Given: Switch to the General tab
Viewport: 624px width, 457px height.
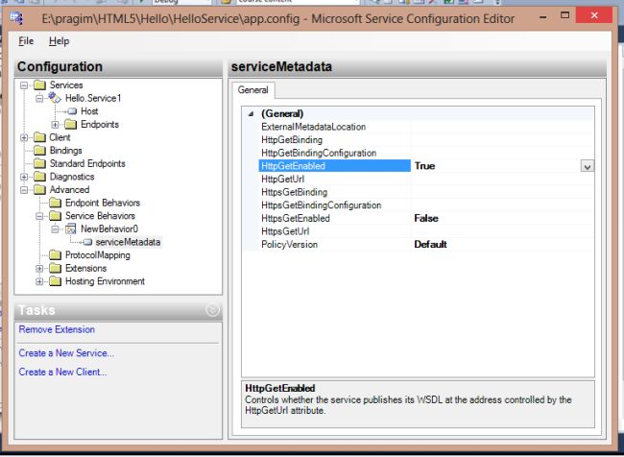Looking at the screenshot, I should tap(252, 90).
